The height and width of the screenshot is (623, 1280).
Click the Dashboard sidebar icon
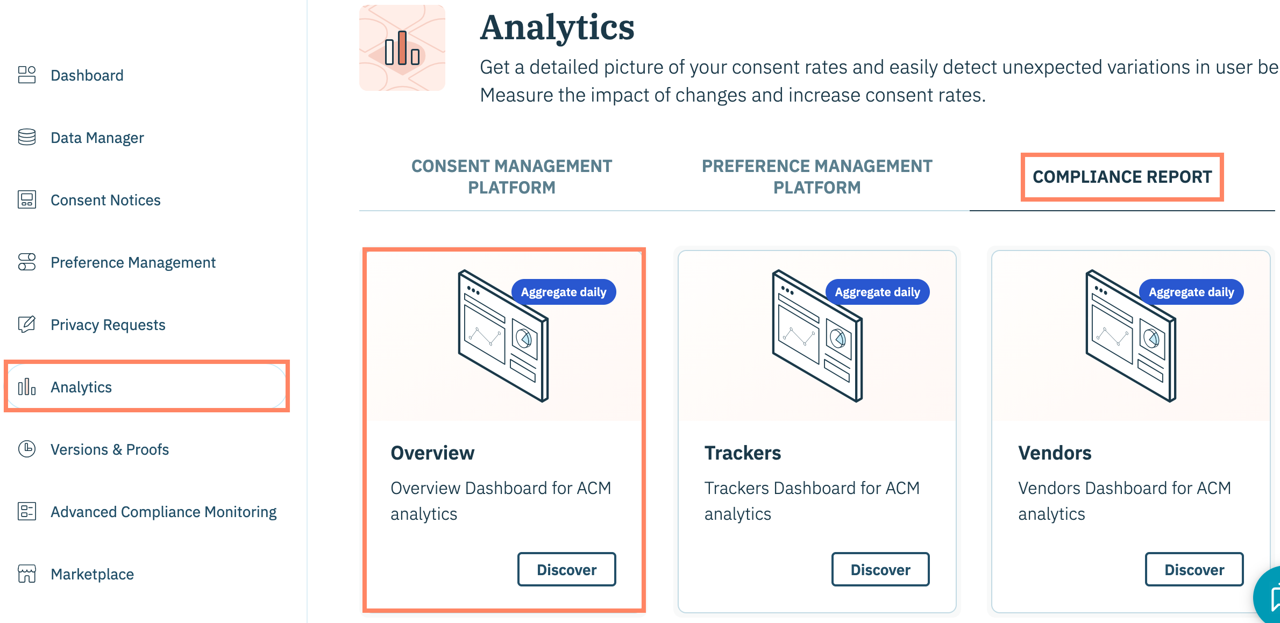(27, 75)
